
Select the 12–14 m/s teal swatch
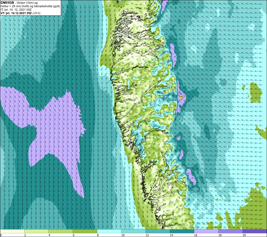pyautogui.click(x=158, y=231)
